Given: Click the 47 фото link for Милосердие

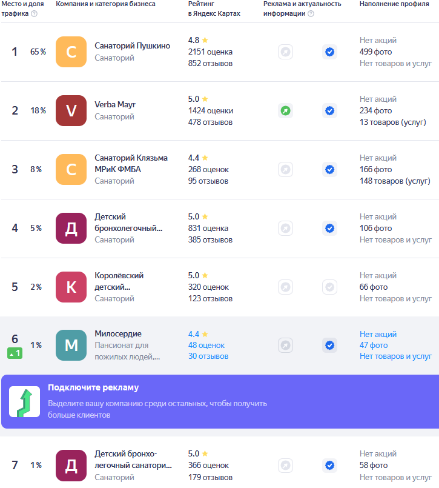Looking at the screenshot, I should (373, 346).
